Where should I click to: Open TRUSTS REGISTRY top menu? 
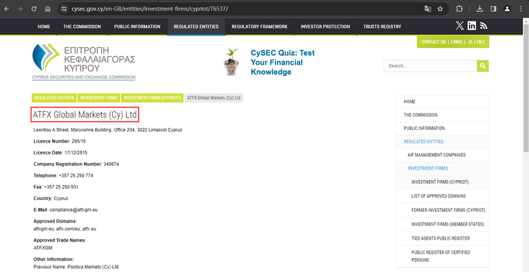382,26
